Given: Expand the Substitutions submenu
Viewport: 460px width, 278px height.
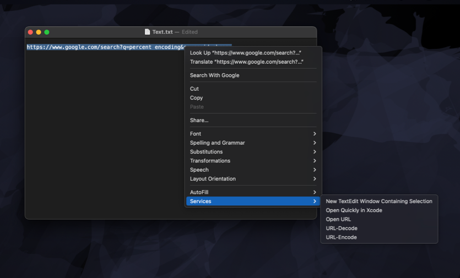Looking at the screenshot, I should (x=253, y=152).
